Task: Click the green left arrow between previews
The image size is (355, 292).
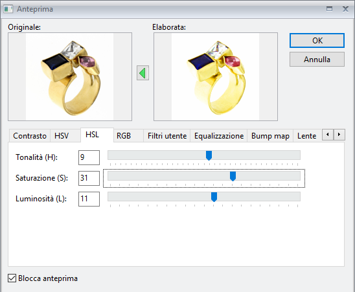Action: click(143, 73)
